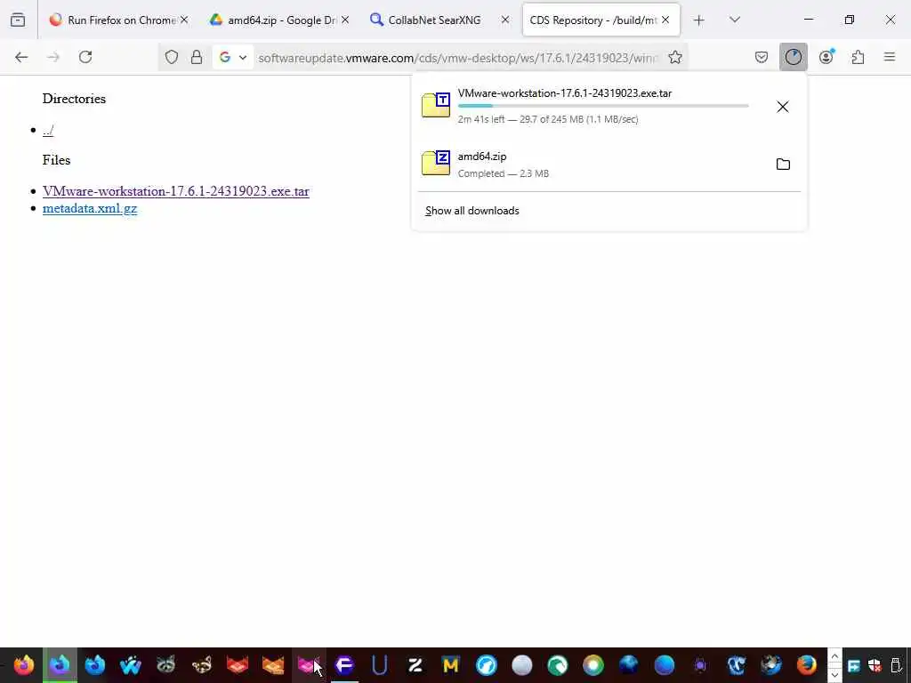The image size is (911, 683).
Task: Toggle the downloads panel toolbar button
Action: pos(793,57)
